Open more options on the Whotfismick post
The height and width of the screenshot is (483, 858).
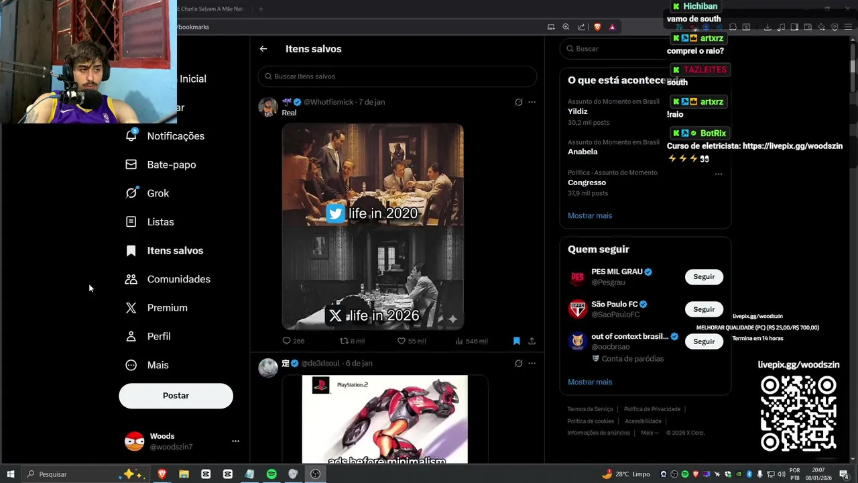532,102
